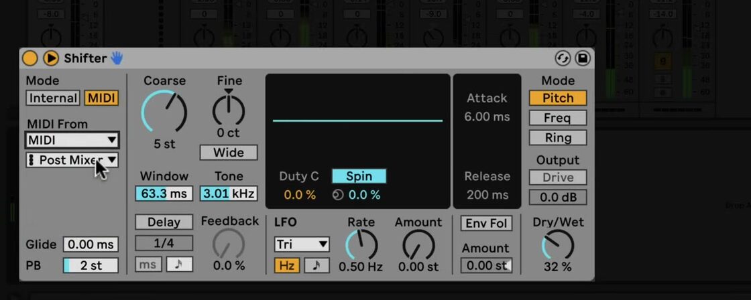This screenshot has height=300, width=751.
Task: Click the Duty C 0.0 % value
Action: [x=300, y=195]
